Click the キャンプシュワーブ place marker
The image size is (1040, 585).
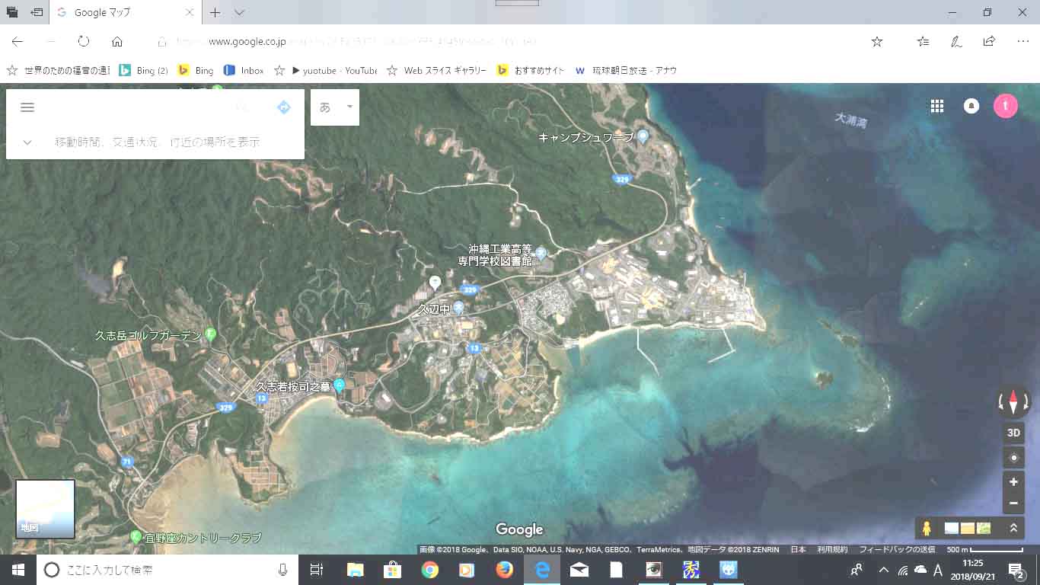pyautogui.click(x=643, y=136)
